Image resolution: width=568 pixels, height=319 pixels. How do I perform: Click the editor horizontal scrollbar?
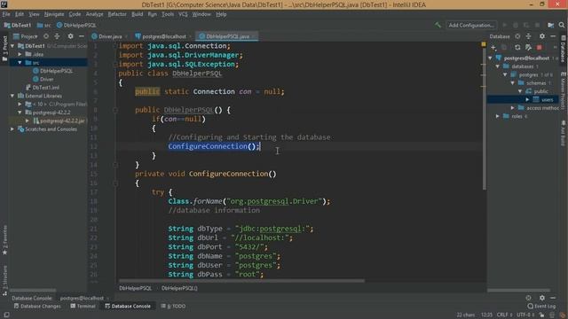point(241,280)
